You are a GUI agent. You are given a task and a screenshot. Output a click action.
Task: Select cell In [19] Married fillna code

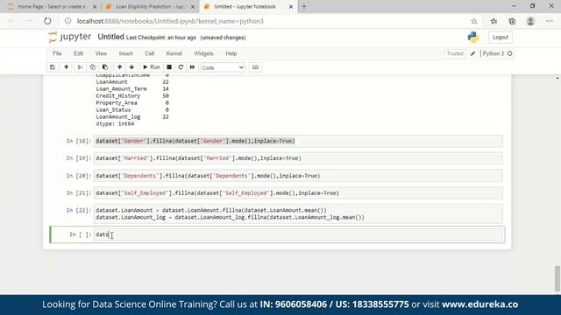[298, 158]
